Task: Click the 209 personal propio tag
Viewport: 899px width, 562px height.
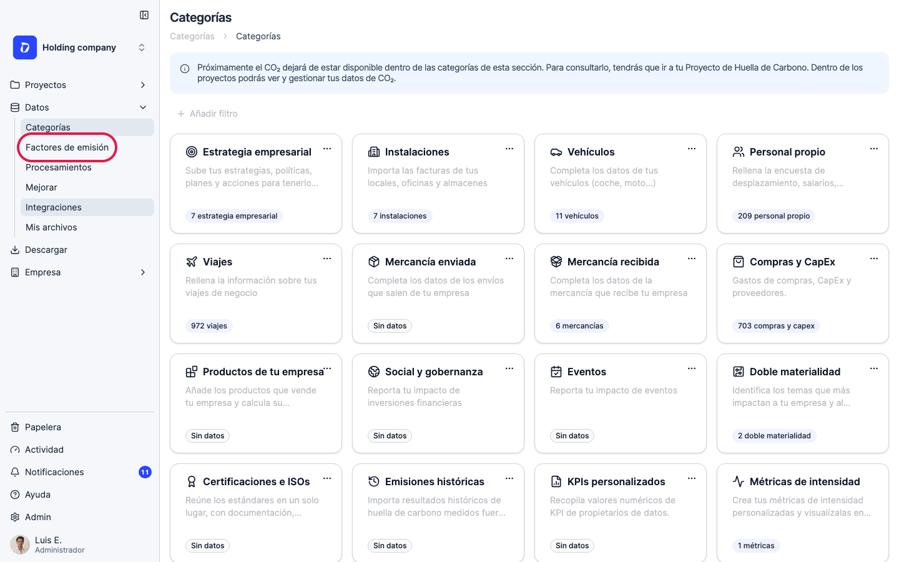Action: pyautogui.click(x=774, y=216)
